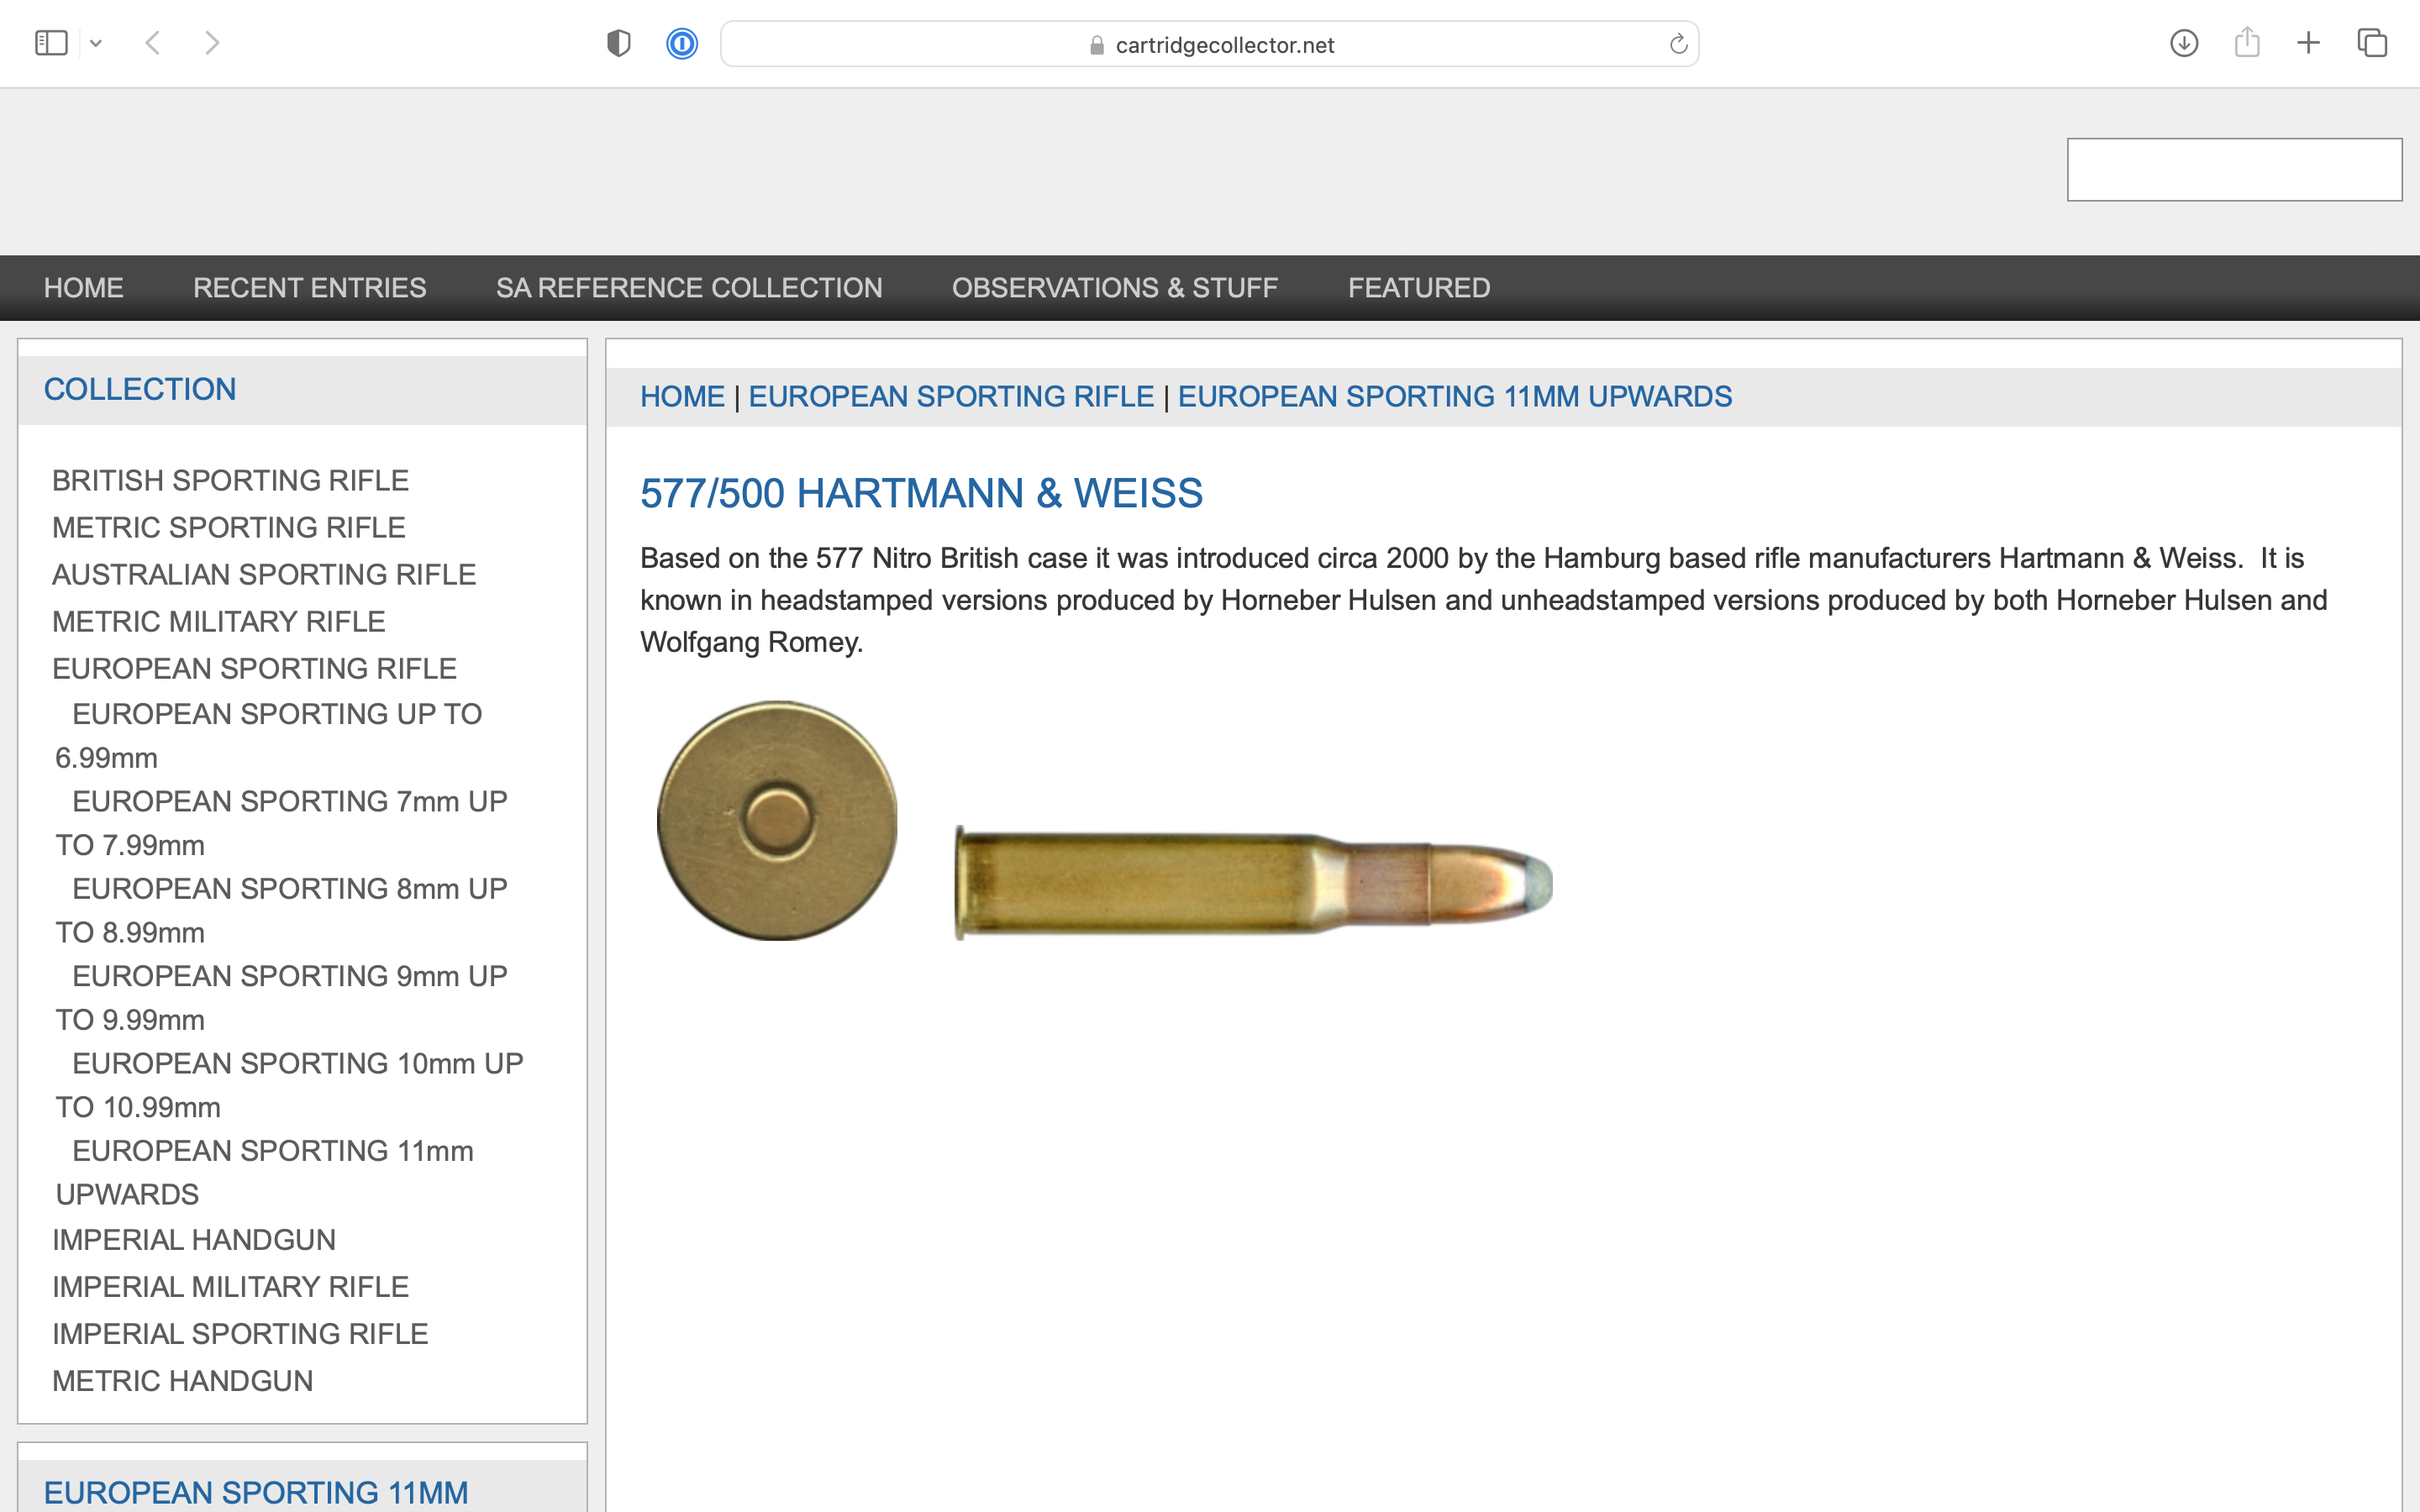The height and width of the screenshot is (1512, 2420).
Task: Open a new tab with the plus icon
Action: tap(2308, 43)
